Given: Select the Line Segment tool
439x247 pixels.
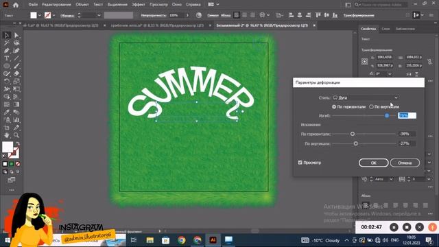Looking at the screenshot, I should [x=16, y=58].
